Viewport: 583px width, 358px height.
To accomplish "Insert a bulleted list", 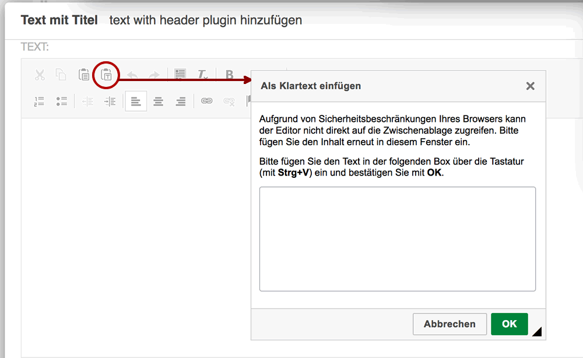I will tap(62, 101).
